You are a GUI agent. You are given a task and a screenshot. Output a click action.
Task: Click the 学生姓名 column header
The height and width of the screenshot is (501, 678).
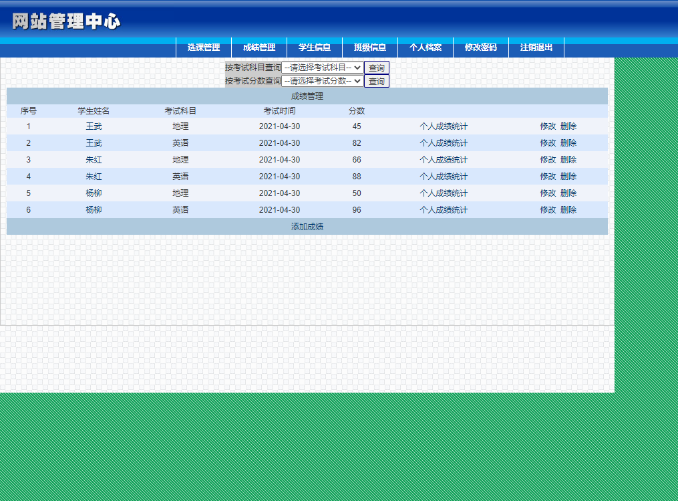coord(94,111)
